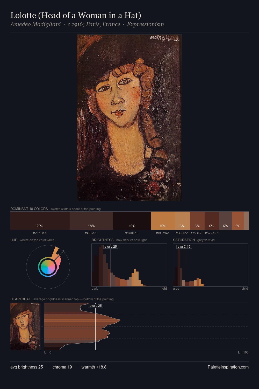The height and width of the screenshot is (389, 259).
Task: Click the 'HEARTBEAT' section heading
Action: pyautogui.click(x=20, y=299)
